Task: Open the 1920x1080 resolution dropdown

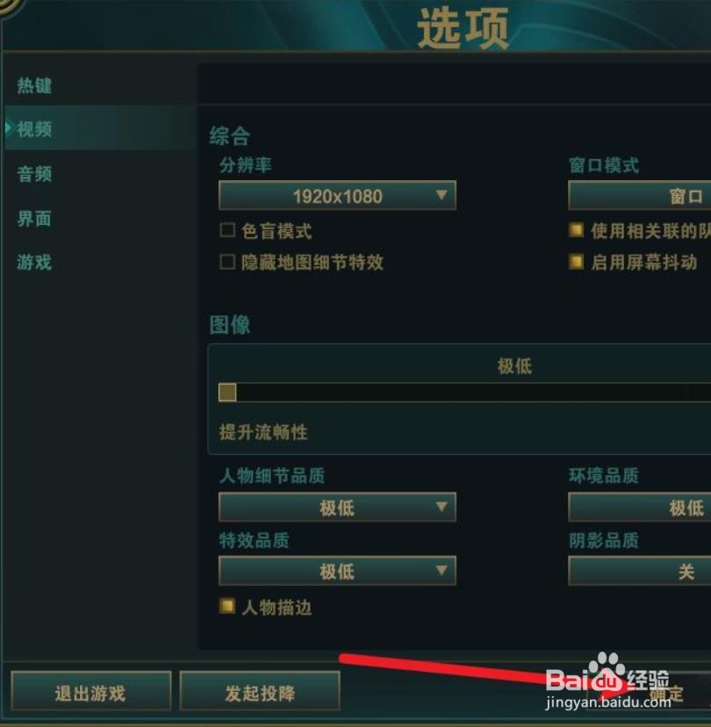Action: tap(337, 196)
